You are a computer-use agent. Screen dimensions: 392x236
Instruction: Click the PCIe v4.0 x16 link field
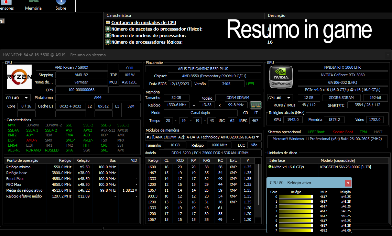coord(342,90)
